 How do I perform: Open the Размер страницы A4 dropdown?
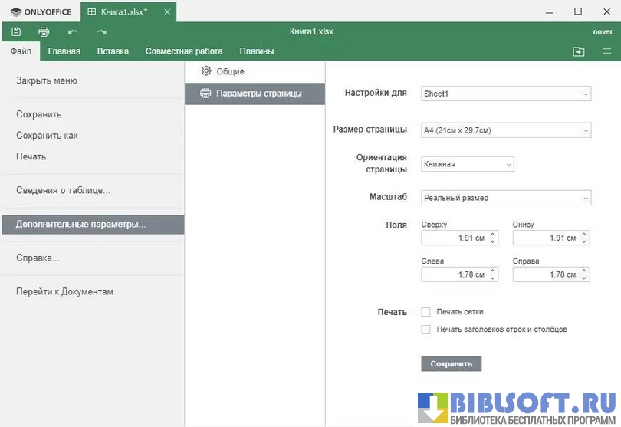506,130
